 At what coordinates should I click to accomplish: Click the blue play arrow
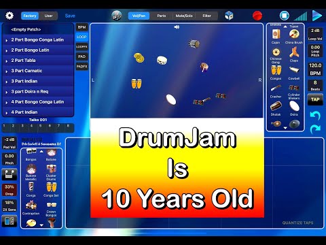[317, 16]
